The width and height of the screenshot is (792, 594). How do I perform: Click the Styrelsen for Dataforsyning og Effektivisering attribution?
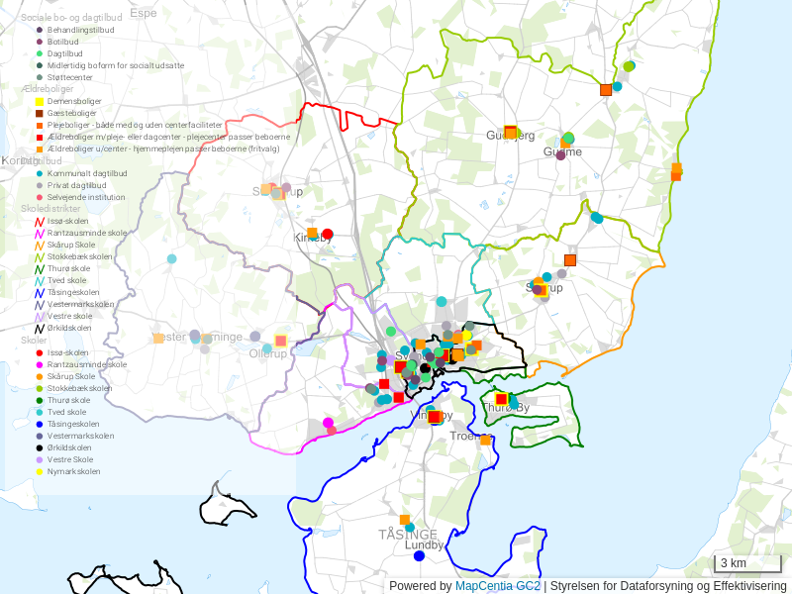[x=668, y=586]
